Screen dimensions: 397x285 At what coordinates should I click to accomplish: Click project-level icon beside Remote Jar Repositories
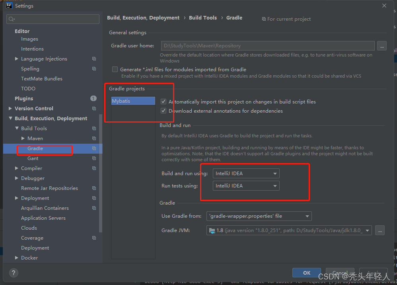coord(94,188)
